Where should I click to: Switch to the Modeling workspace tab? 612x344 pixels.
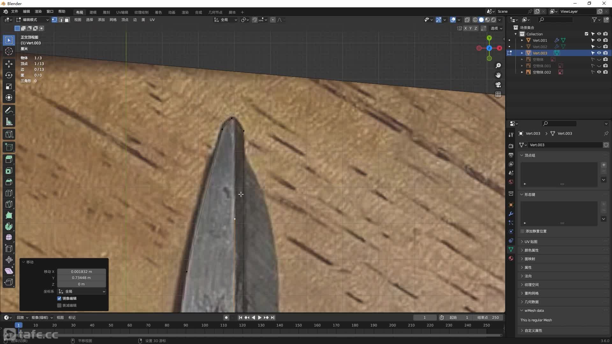(93, 12)
